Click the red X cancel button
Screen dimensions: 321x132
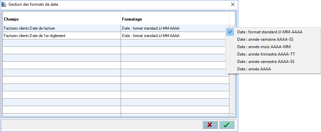[210, 125]
